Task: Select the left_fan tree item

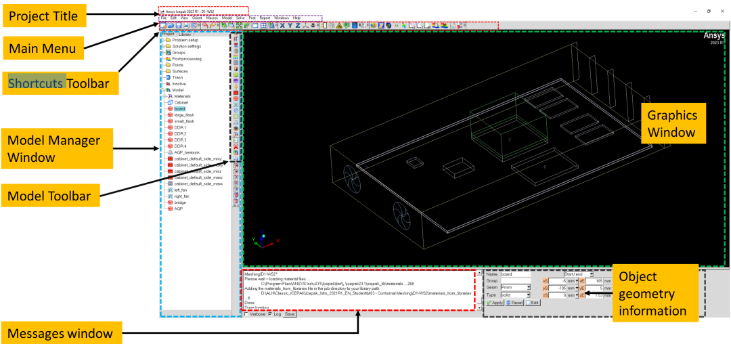Action: (x=181, y=190)
